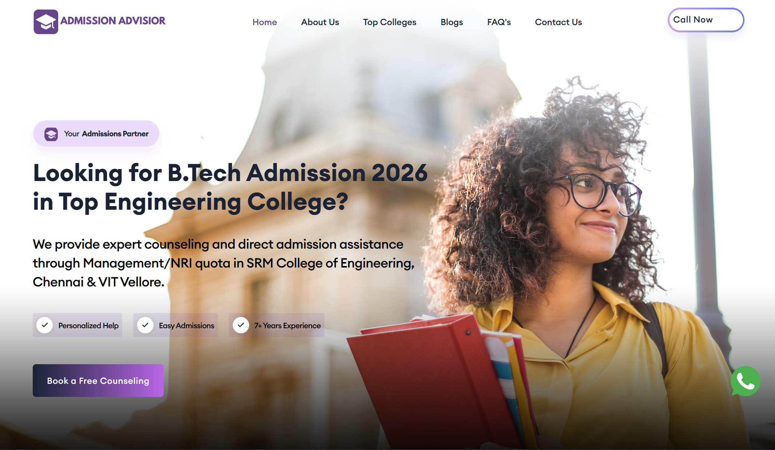Open WhatsApp chat via green phone icon
The image size is (775, 450).
(x=745, y=381)
